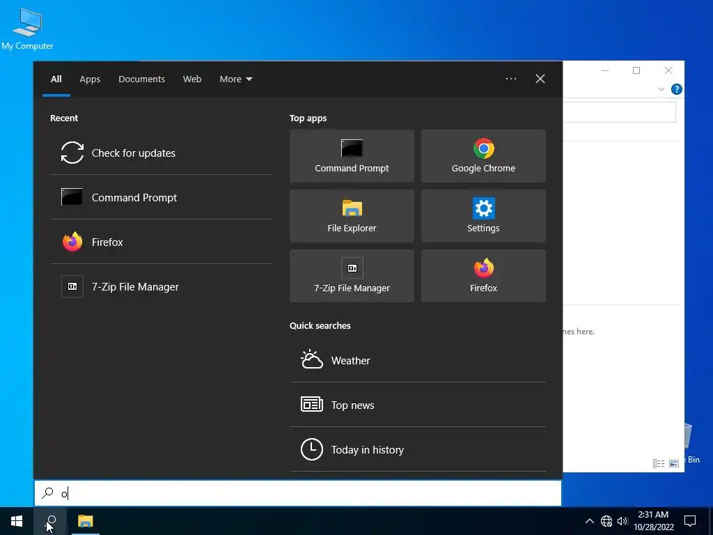
Task: Close the search panel
Action: 540,79
